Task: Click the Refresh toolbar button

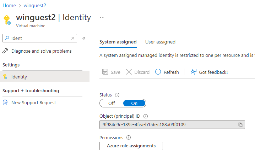Action: tap(167, 72)
